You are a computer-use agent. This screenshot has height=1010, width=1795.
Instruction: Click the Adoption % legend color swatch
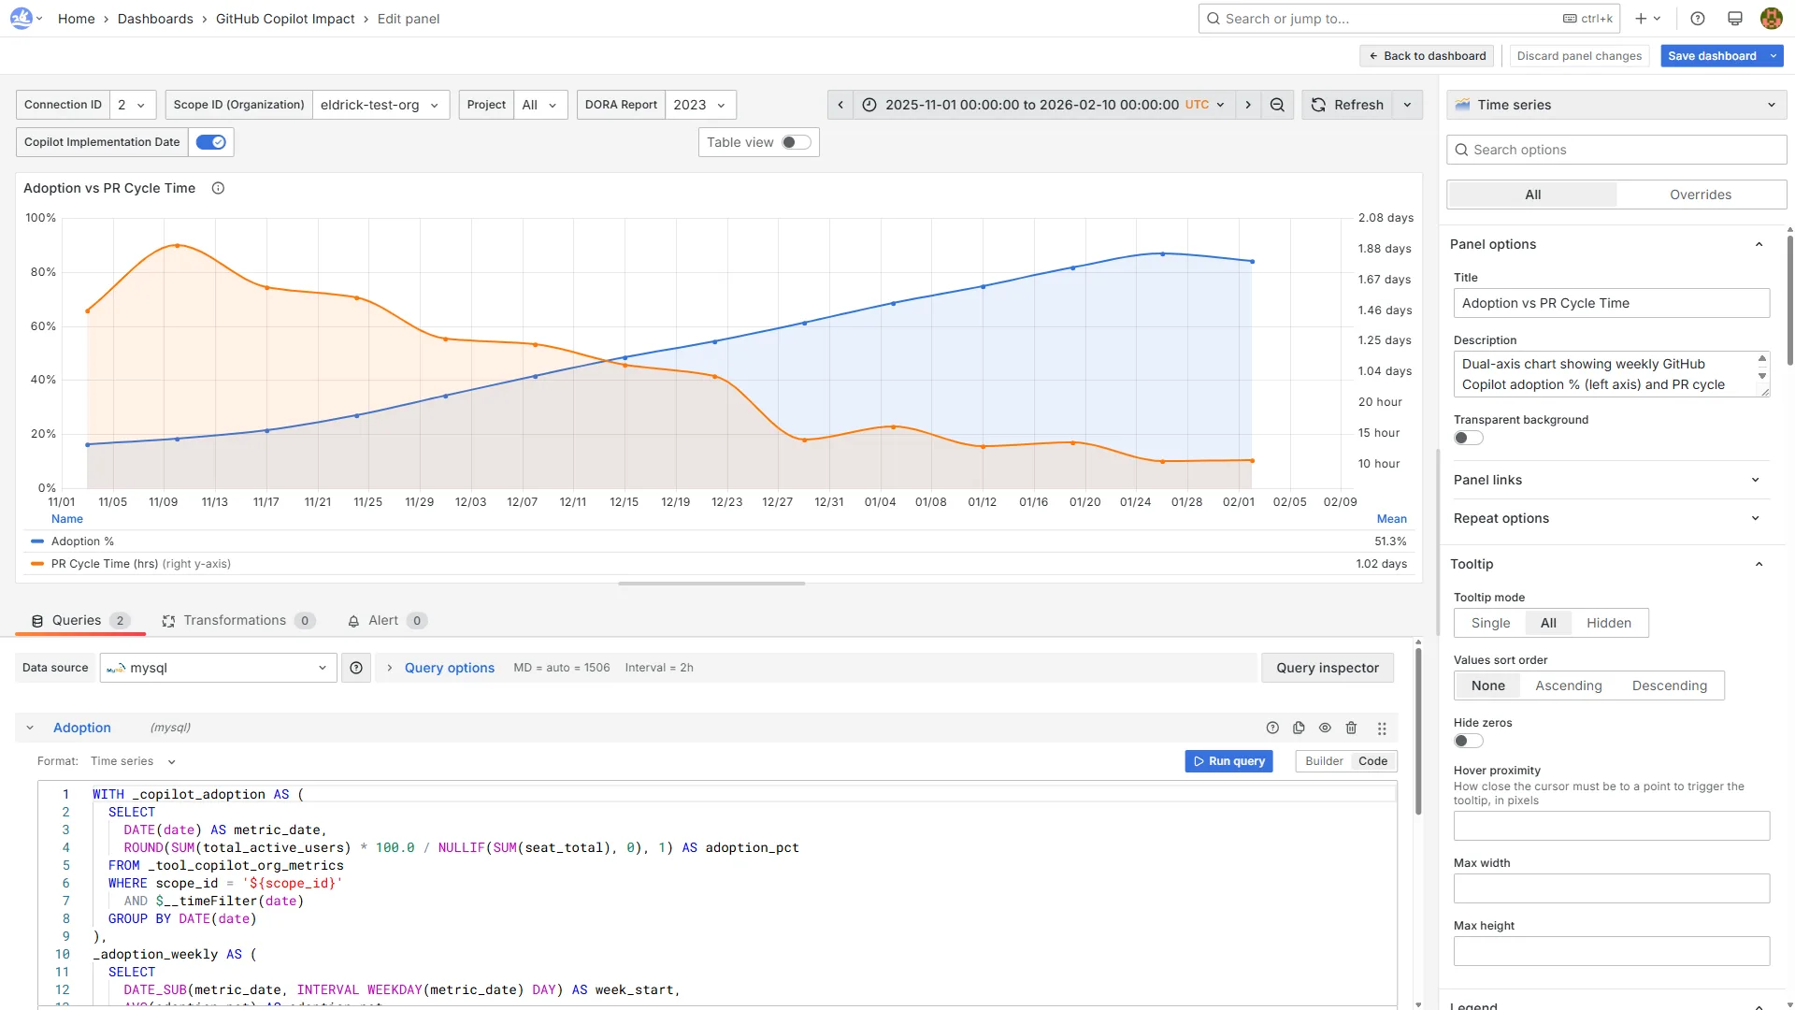37,541
